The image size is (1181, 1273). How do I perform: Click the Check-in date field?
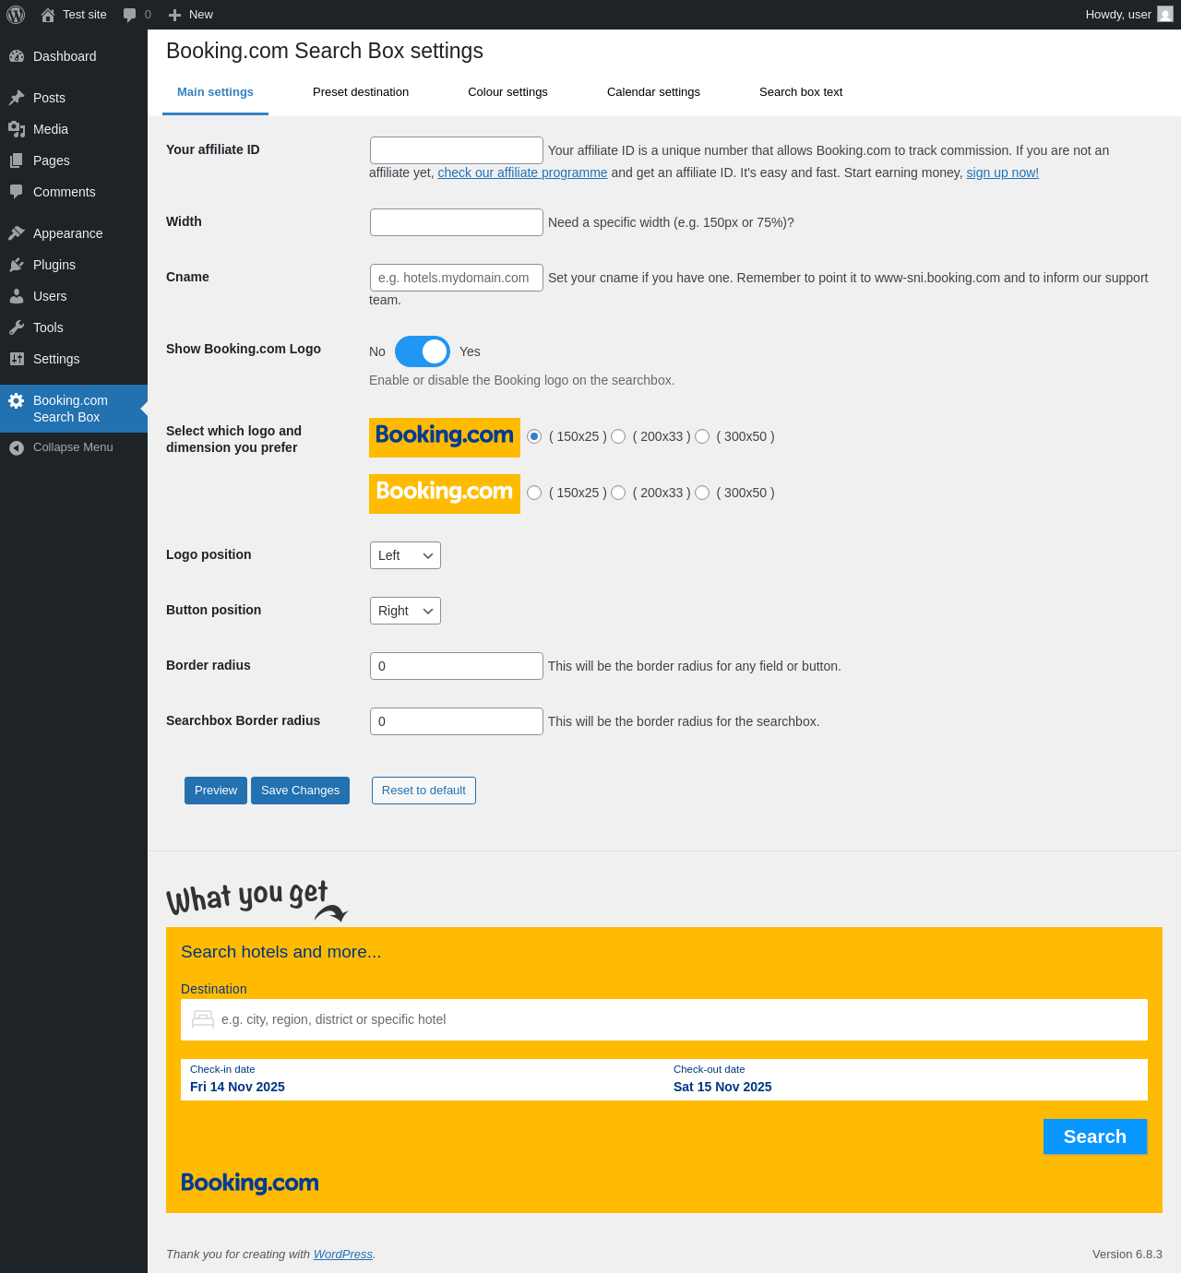pyautogui.click(x=423, y=1079)
